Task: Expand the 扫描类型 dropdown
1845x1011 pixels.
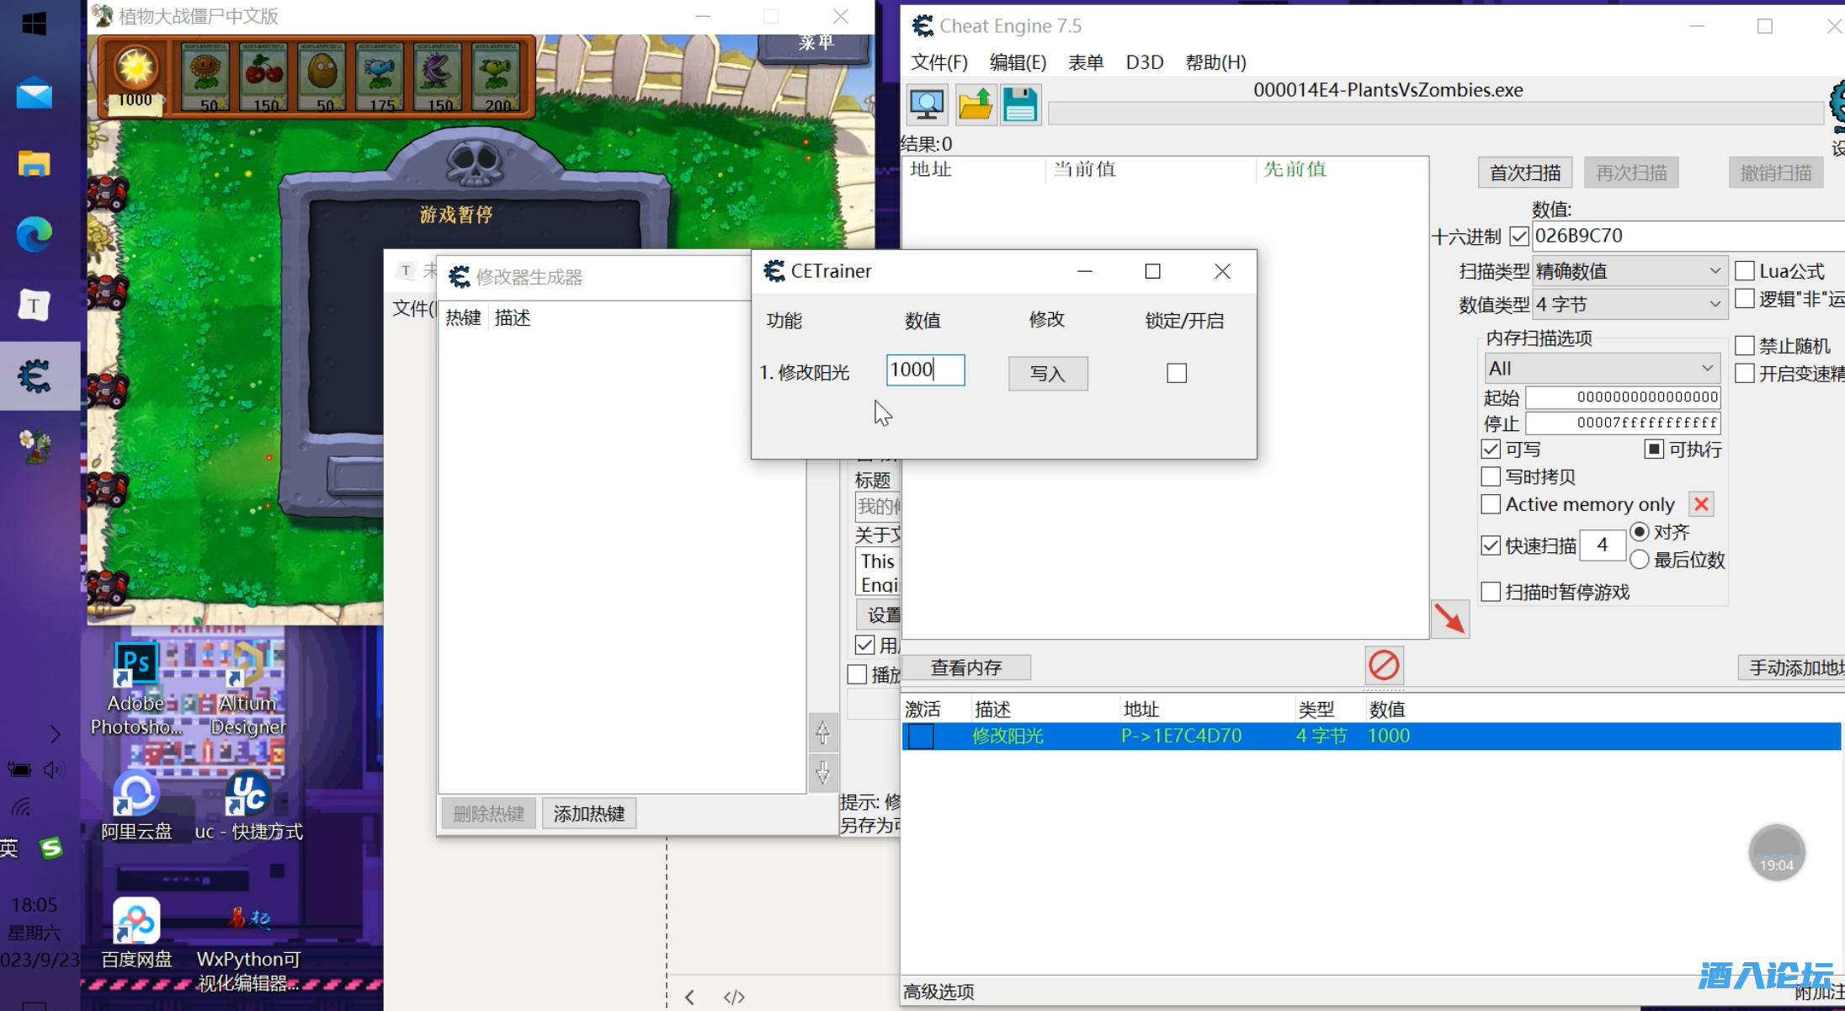Action: [1629, 271]
